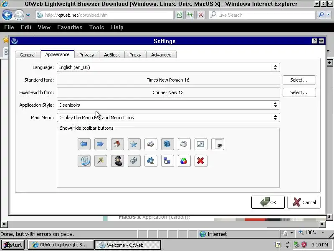This screenshot has height=251, width=334.
Task: Click the Appearance tab
Action: (x=57, y=54)
